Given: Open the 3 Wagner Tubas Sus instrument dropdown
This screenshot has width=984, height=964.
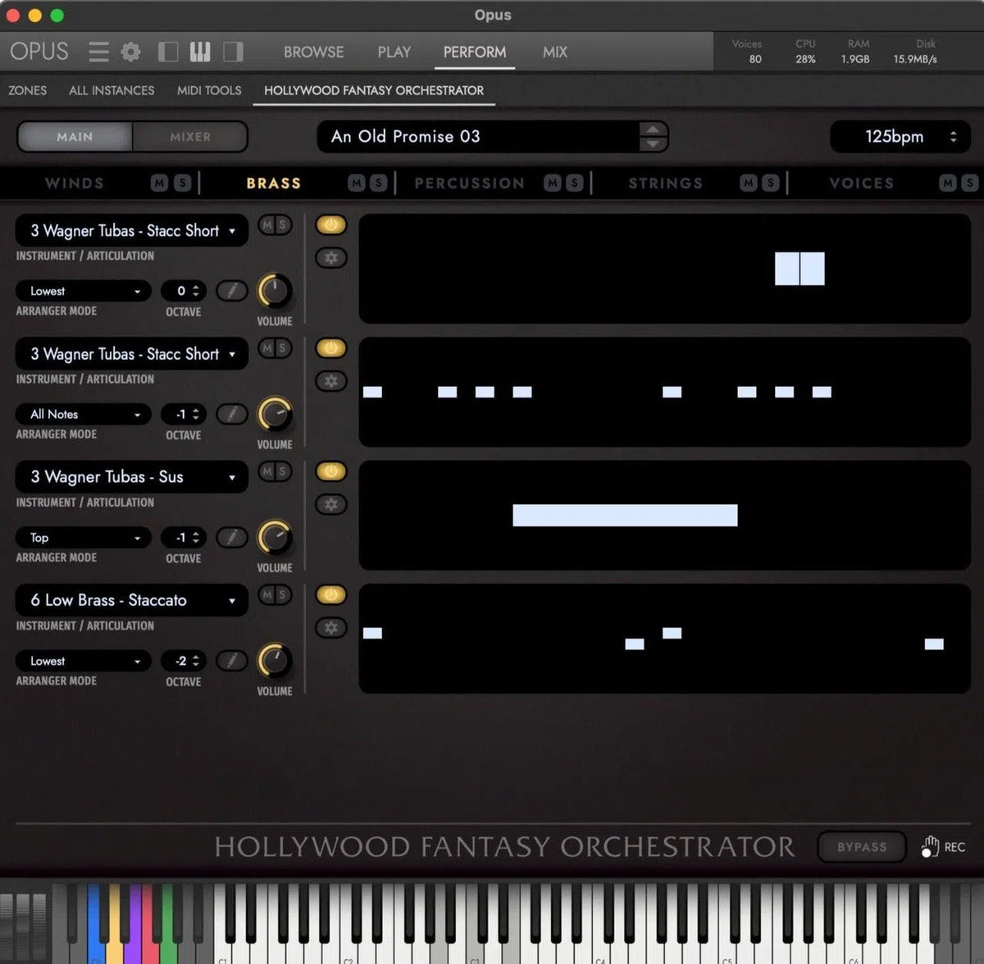Looking at the screenshot, I should (x=131, y=477).
